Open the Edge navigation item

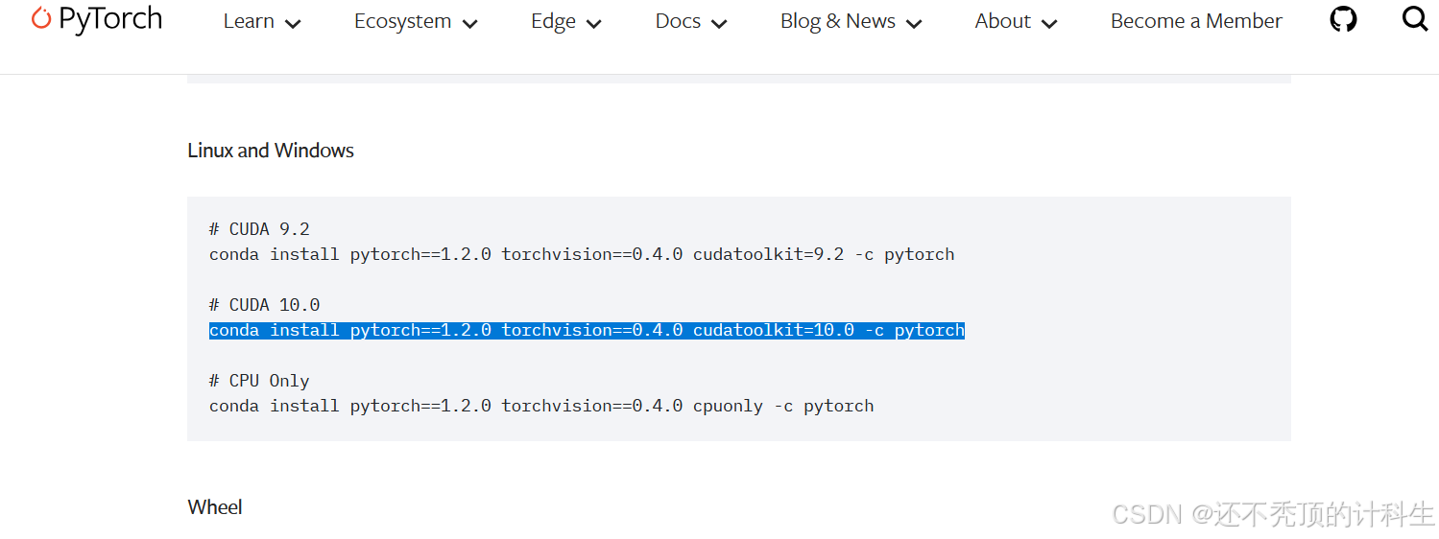click(554, 21)
